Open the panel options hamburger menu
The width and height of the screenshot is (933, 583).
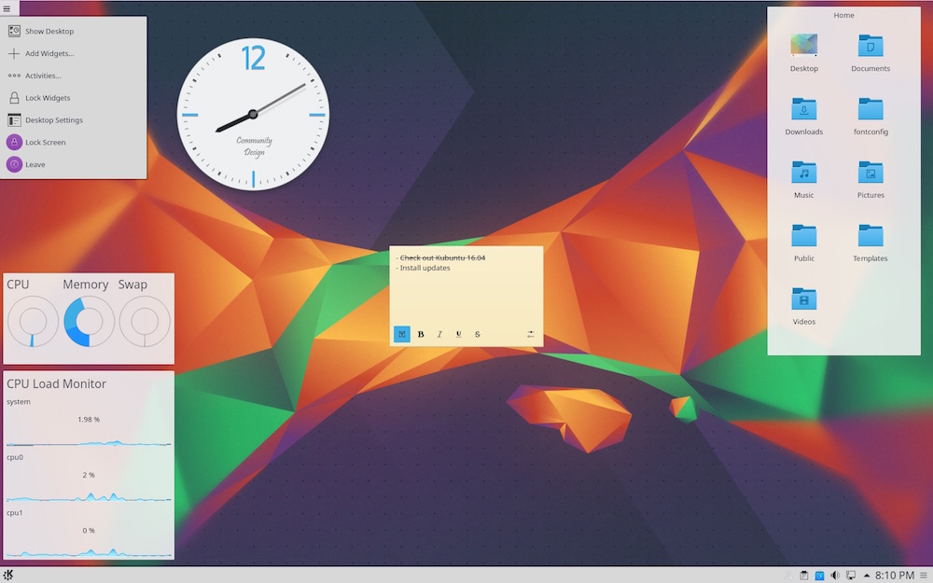pyautogui.click(x=924, y=576)
